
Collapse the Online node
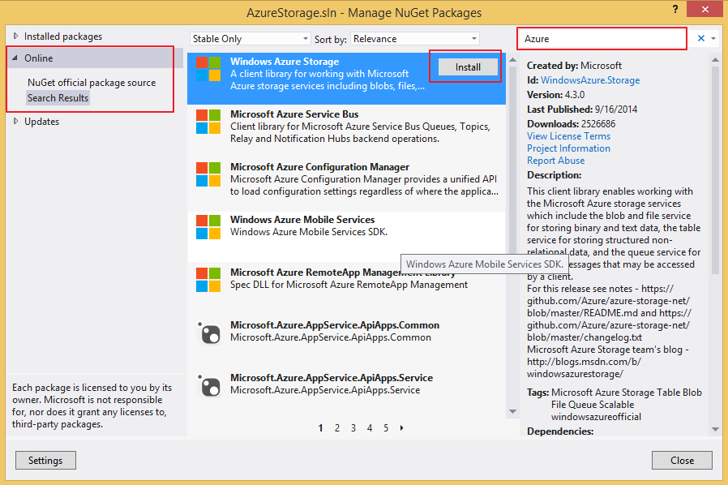pyautogui.click(x=15, y=58)
